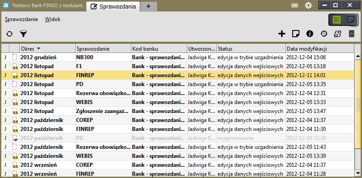Viewport: 362px width, 178px height.
Task: Switch to note view toggle
Action: pos(351,20)
